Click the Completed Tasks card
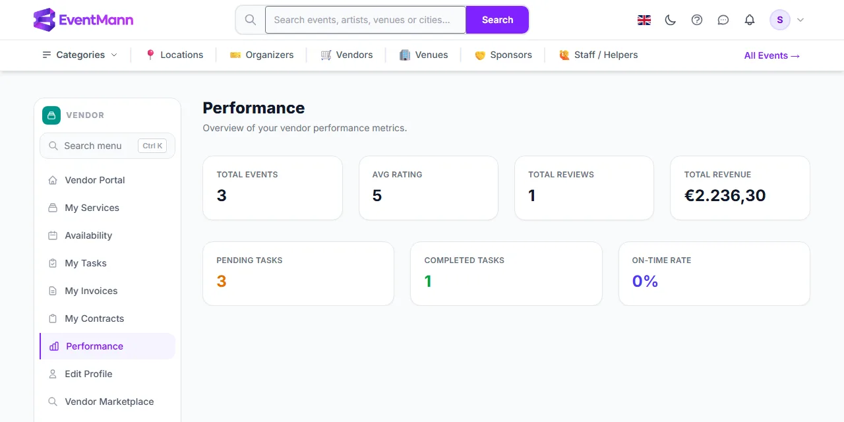 click(x=506, y=274)
